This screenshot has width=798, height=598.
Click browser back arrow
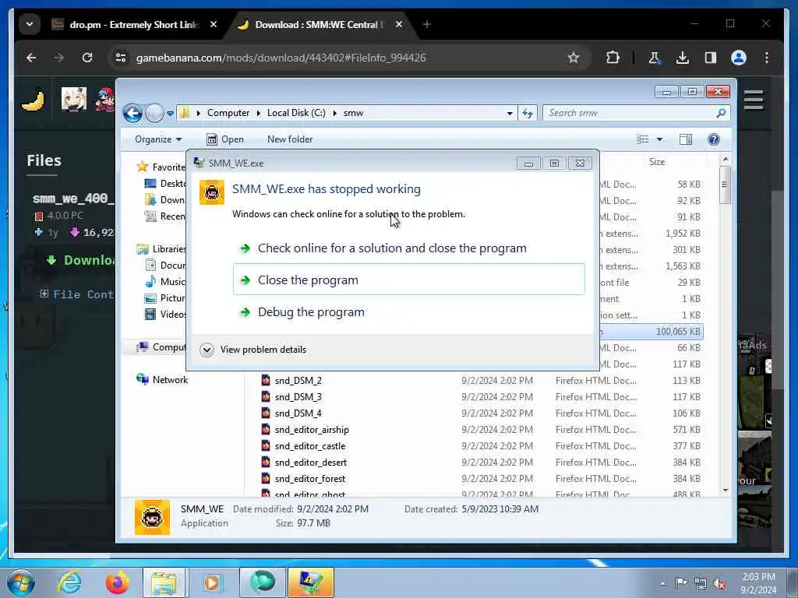(31, 58)
